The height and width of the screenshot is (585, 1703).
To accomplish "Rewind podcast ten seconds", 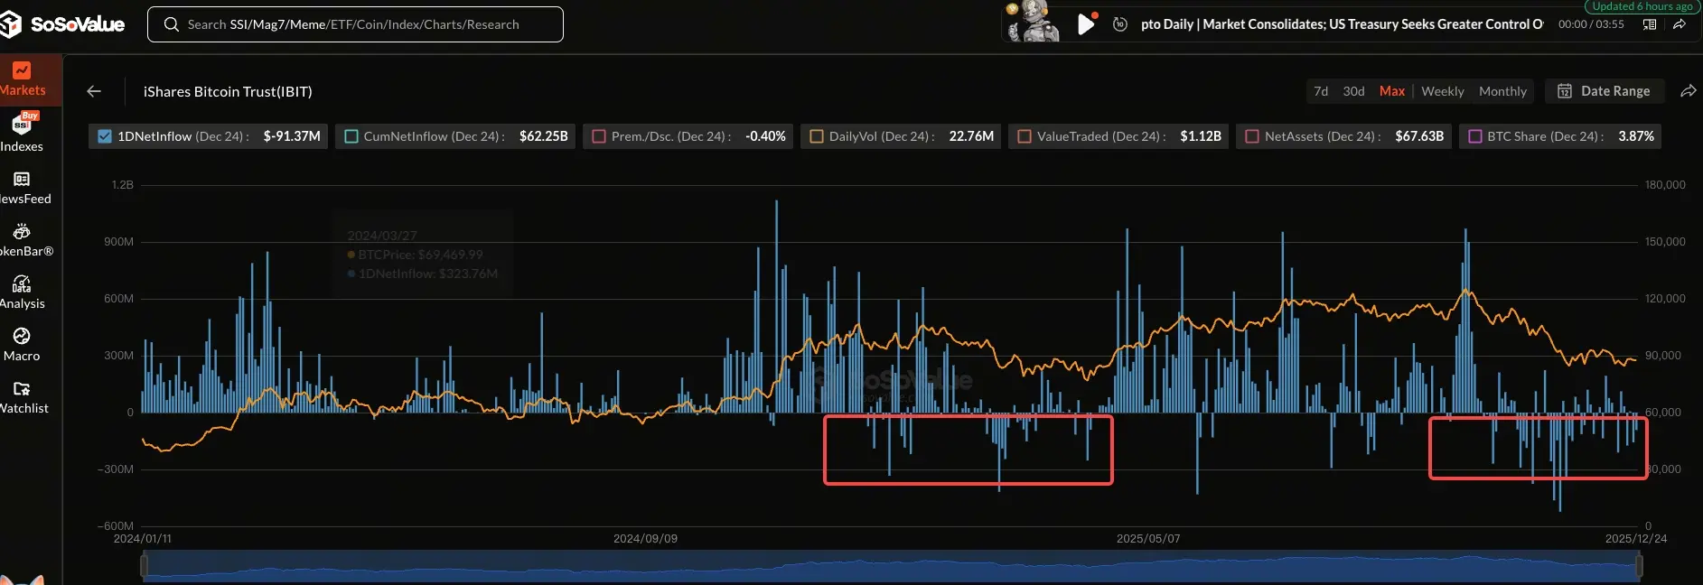I will pyautogui.click(x=1120, y=24).
